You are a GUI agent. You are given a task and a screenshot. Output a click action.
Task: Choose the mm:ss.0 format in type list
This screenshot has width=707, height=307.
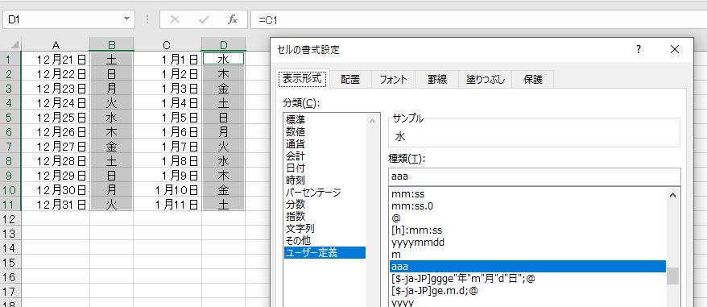[x=528, y=206]
